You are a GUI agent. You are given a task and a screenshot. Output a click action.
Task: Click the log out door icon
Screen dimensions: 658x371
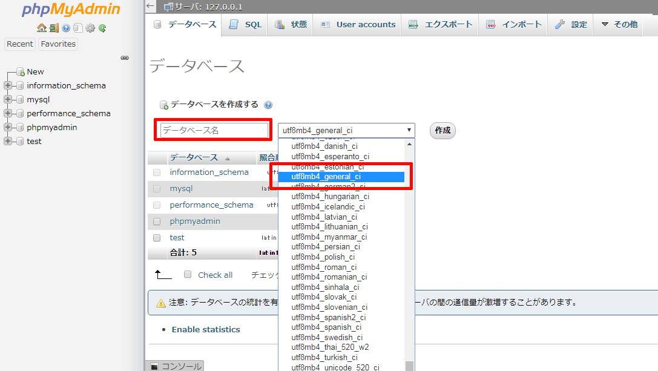[x=54, y=28]
